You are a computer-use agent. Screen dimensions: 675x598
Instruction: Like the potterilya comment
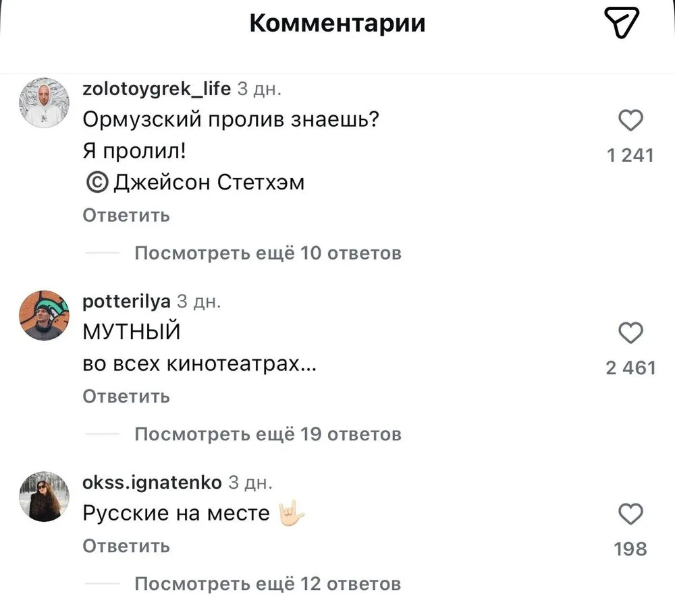630,333
